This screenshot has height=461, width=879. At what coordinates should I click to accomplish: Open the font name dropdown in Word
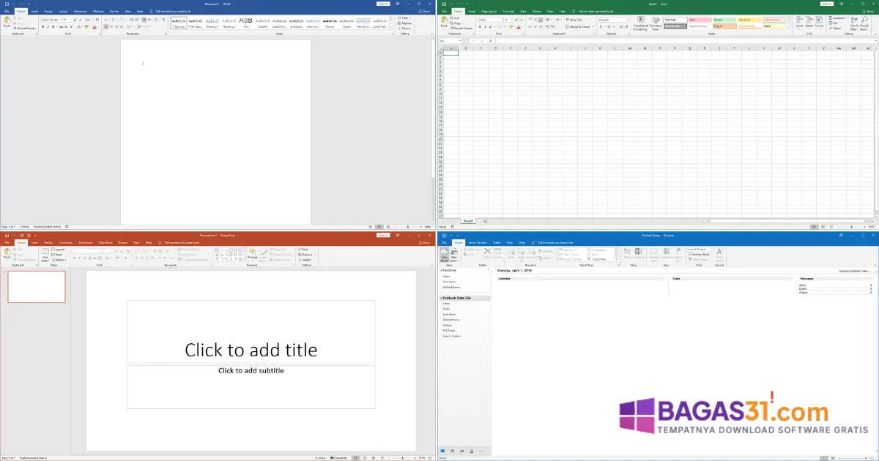(x=59, y=20)
